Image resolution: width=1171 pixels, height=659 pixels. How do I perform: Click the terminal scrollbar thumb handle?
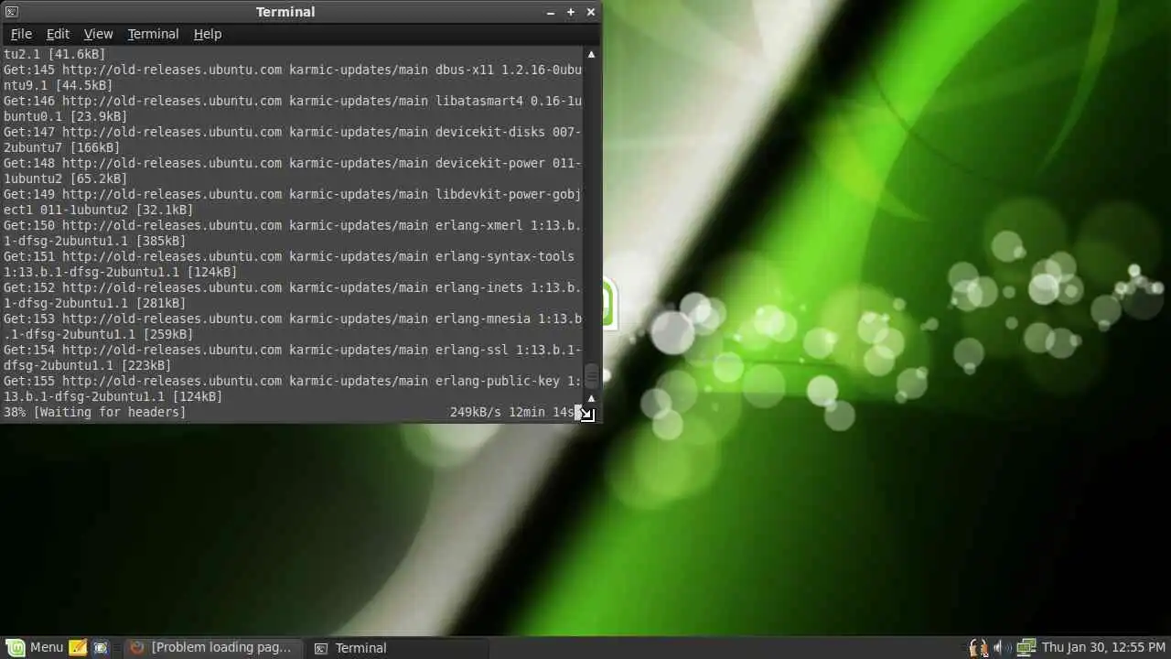pos(591,376)
